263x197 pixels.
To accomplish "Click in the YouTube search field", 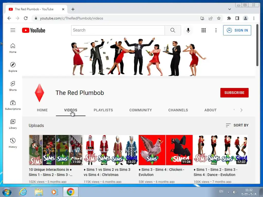I will click(118, 30).
